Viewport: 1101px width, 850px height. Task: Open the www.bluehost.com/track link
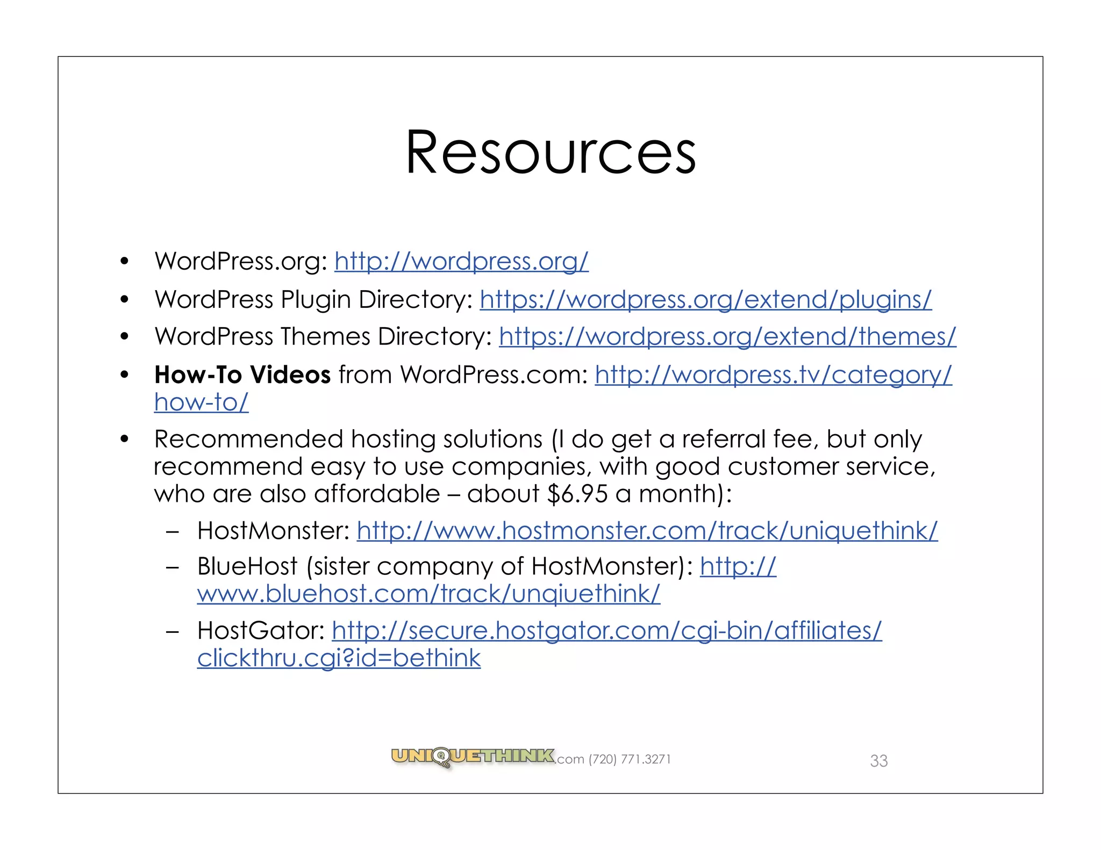(x=428, y=594)
